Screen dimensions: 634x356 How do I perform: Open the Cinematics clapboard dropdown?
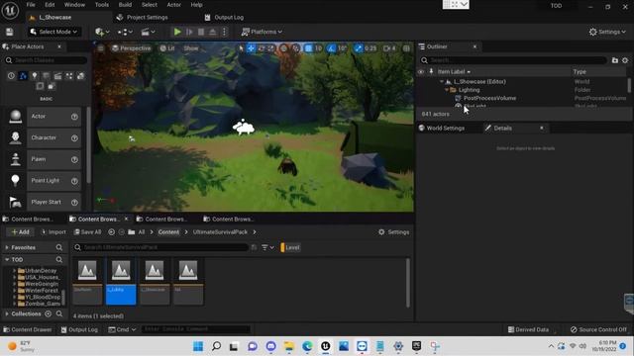[148, 32]
